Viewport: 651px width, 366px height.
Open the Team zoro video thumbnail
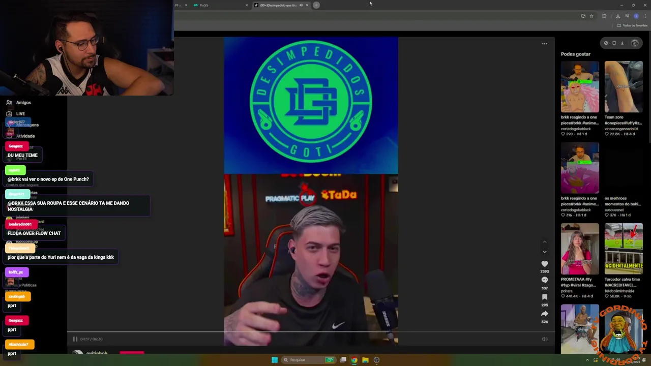point(624,87)
